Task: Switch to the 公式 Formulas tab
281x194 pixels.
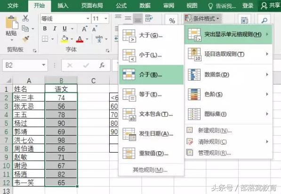Action: pyautogui.click(x=121, y=6)
